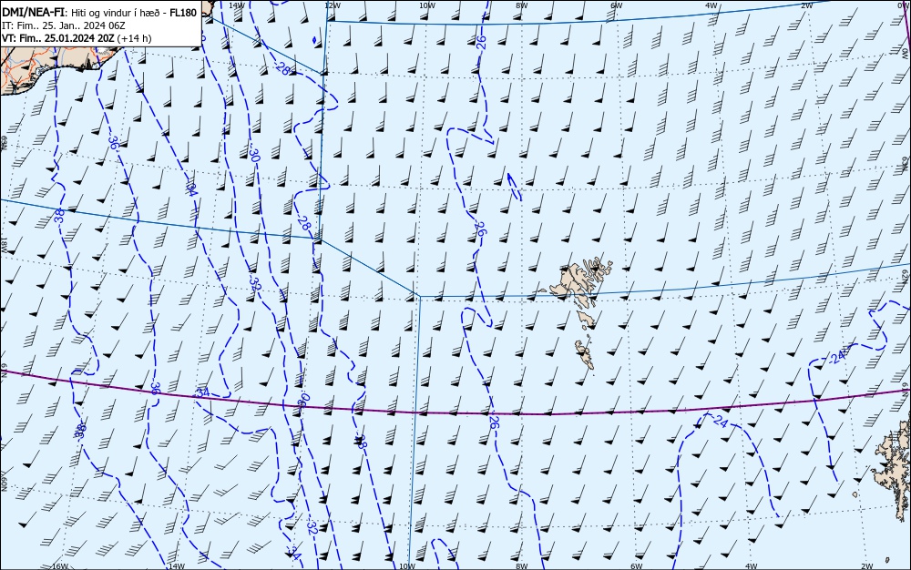Click the 10W longitude label on bottom edge

click(407, 566)
